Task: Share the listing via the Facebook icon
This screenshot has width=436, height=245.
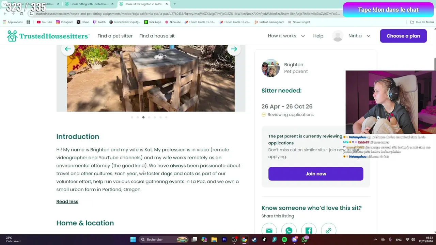Action: pos(309,230)
